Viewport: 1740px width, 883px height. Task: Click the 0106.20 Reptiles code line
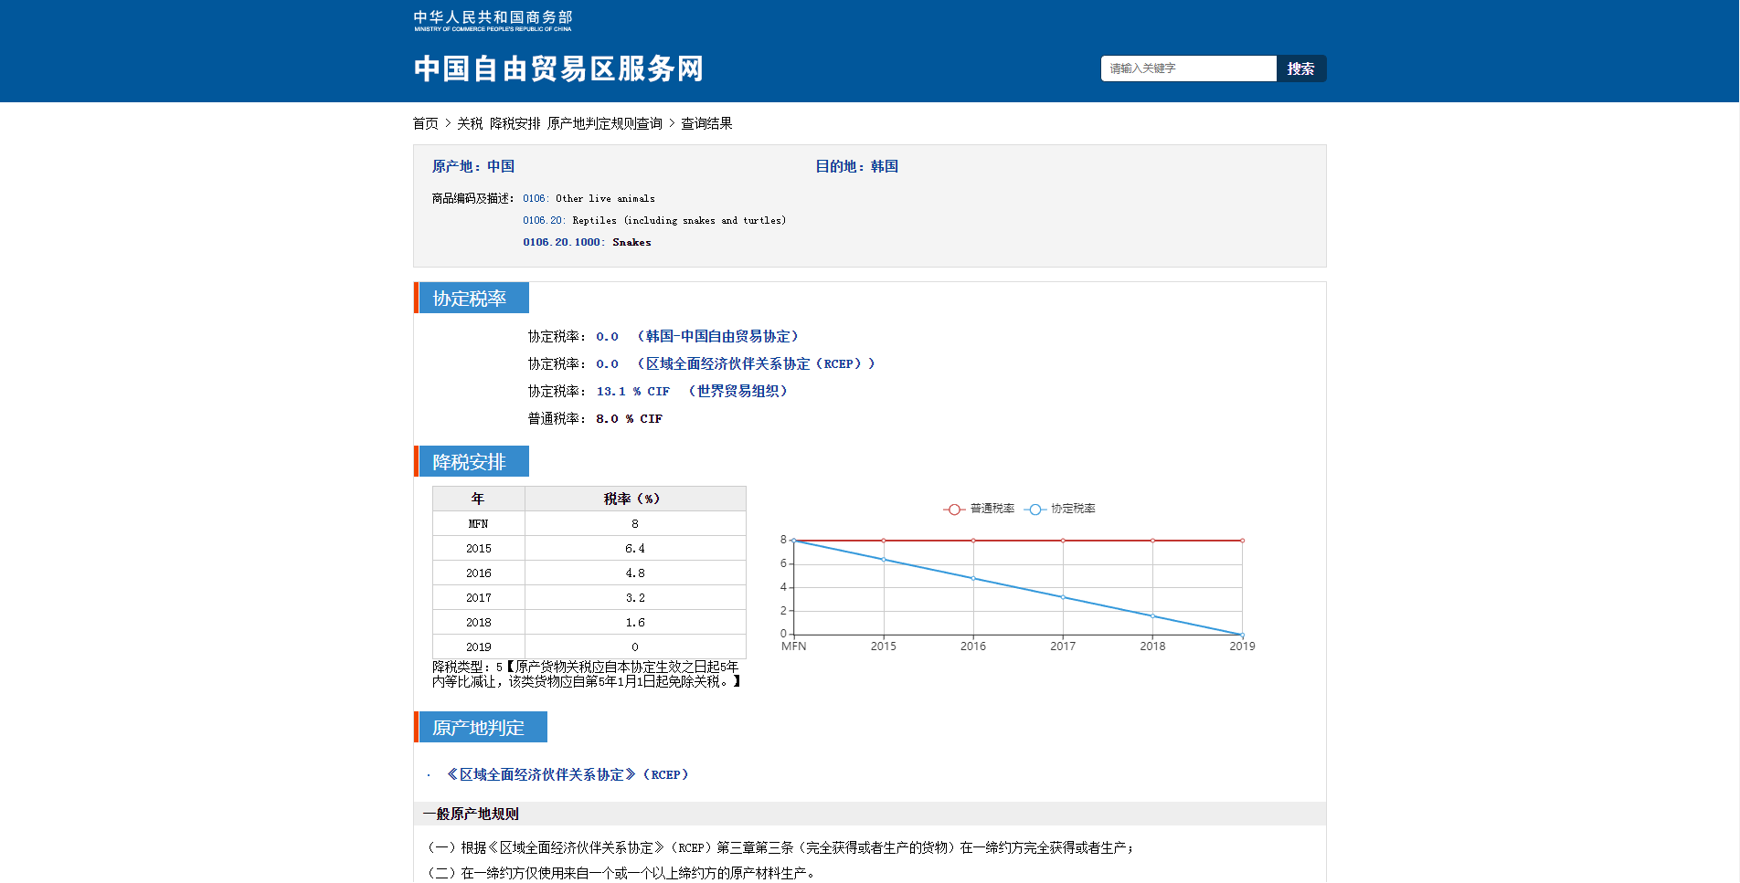(x=653, y=221)
